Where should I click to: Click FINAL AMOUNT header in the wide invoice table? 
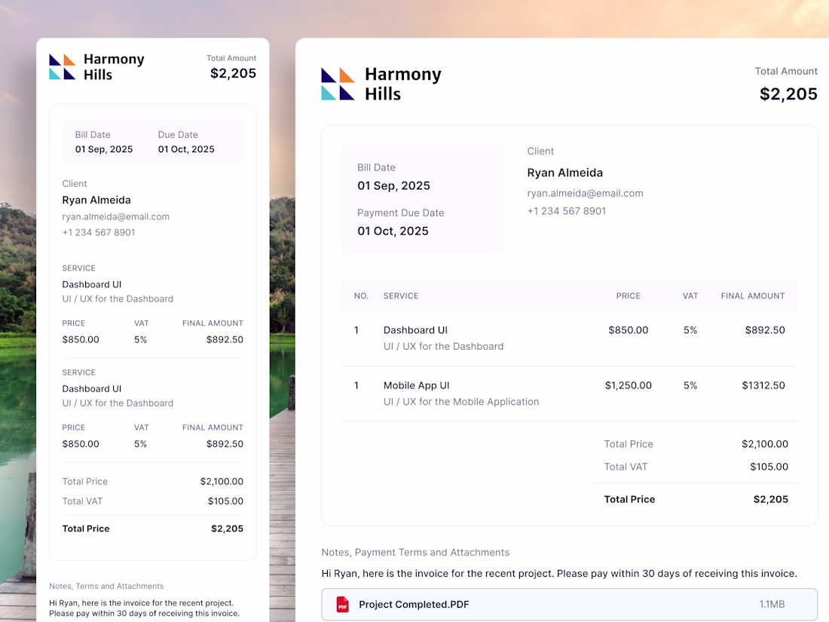click(752, 296)
